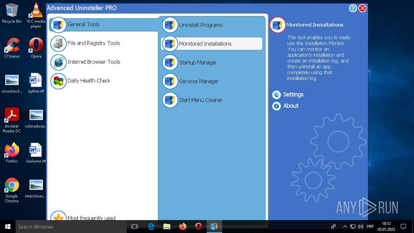
Task: Launch CCleaner desktop shortcut
Action: pos(12,48)
